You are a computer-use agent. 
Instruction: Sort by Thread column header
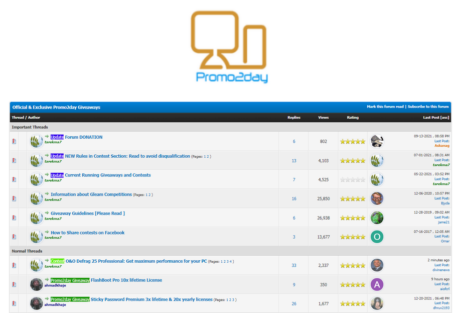[x=18, y=118]
